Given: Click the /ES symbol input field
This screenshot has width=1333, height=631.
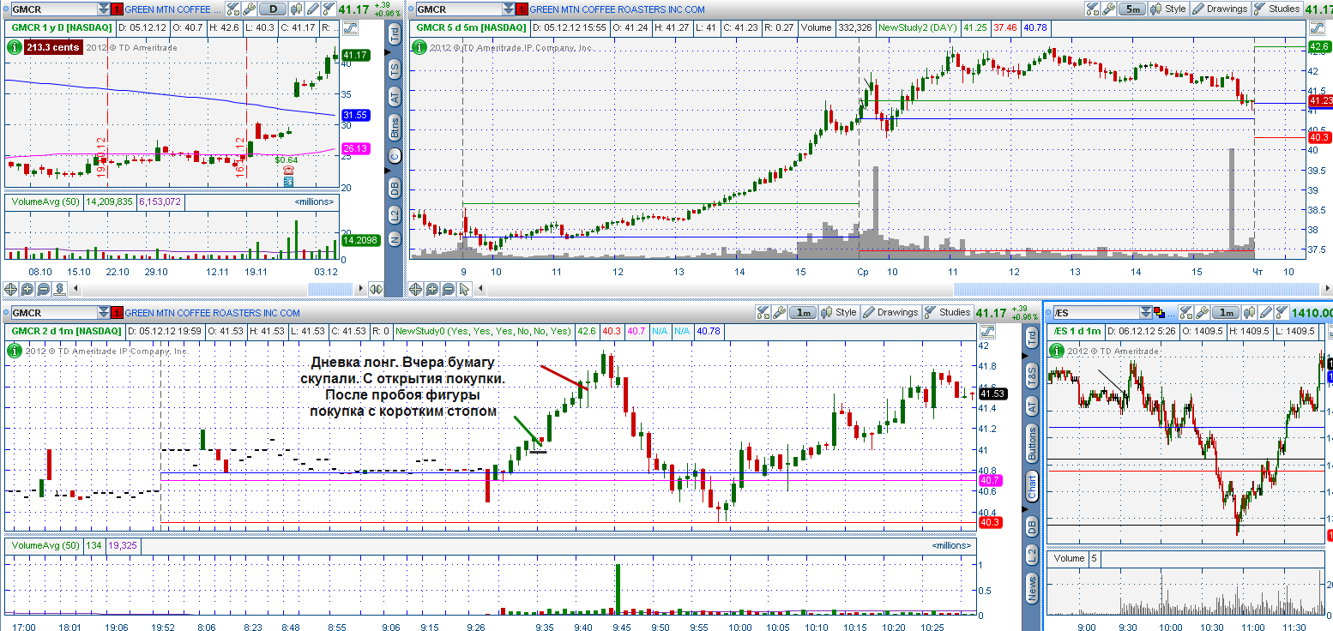Looking at the screenshot, I should [x=1096, y=312].
